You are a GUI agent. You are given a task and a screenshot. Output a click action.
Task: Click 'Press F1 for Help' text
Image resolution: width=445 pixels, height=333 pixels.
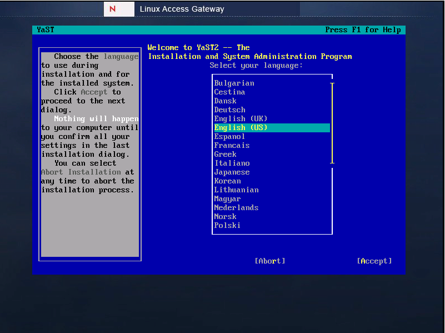363,30
